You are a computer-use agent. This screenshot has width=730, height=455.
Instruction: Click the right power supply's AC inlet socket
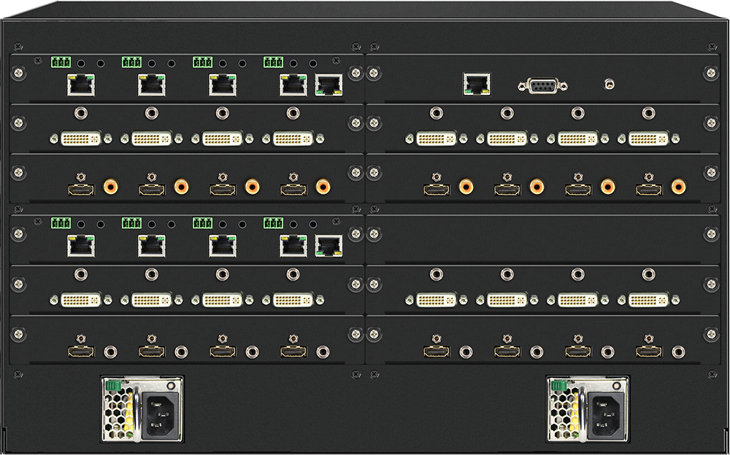coord(604,416)
